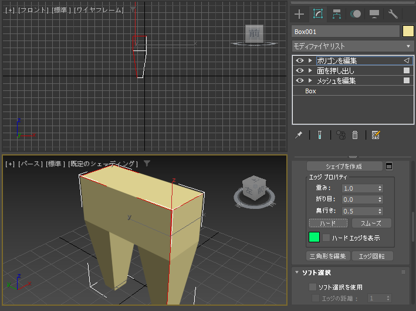The height and width of the screenshot is (311, 416).
Task: Select the 面を押し出し modifier in stack
Action: pyautogui.click(x=336, y=70)
